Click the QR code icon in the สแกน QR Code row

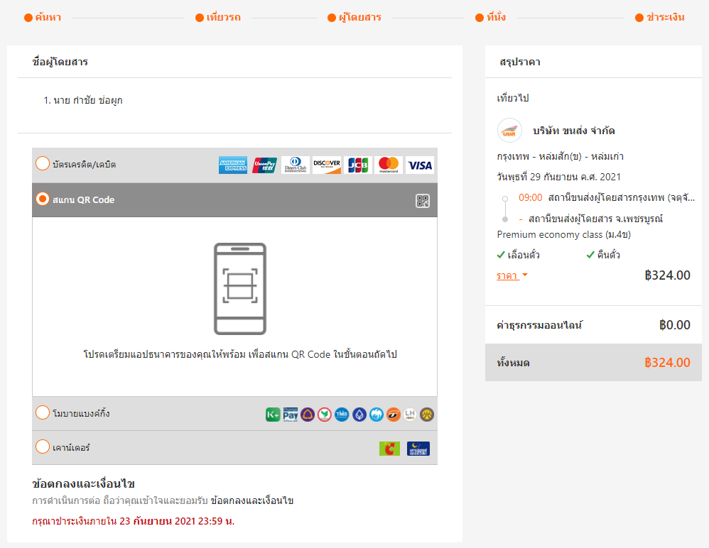(422, 201)
